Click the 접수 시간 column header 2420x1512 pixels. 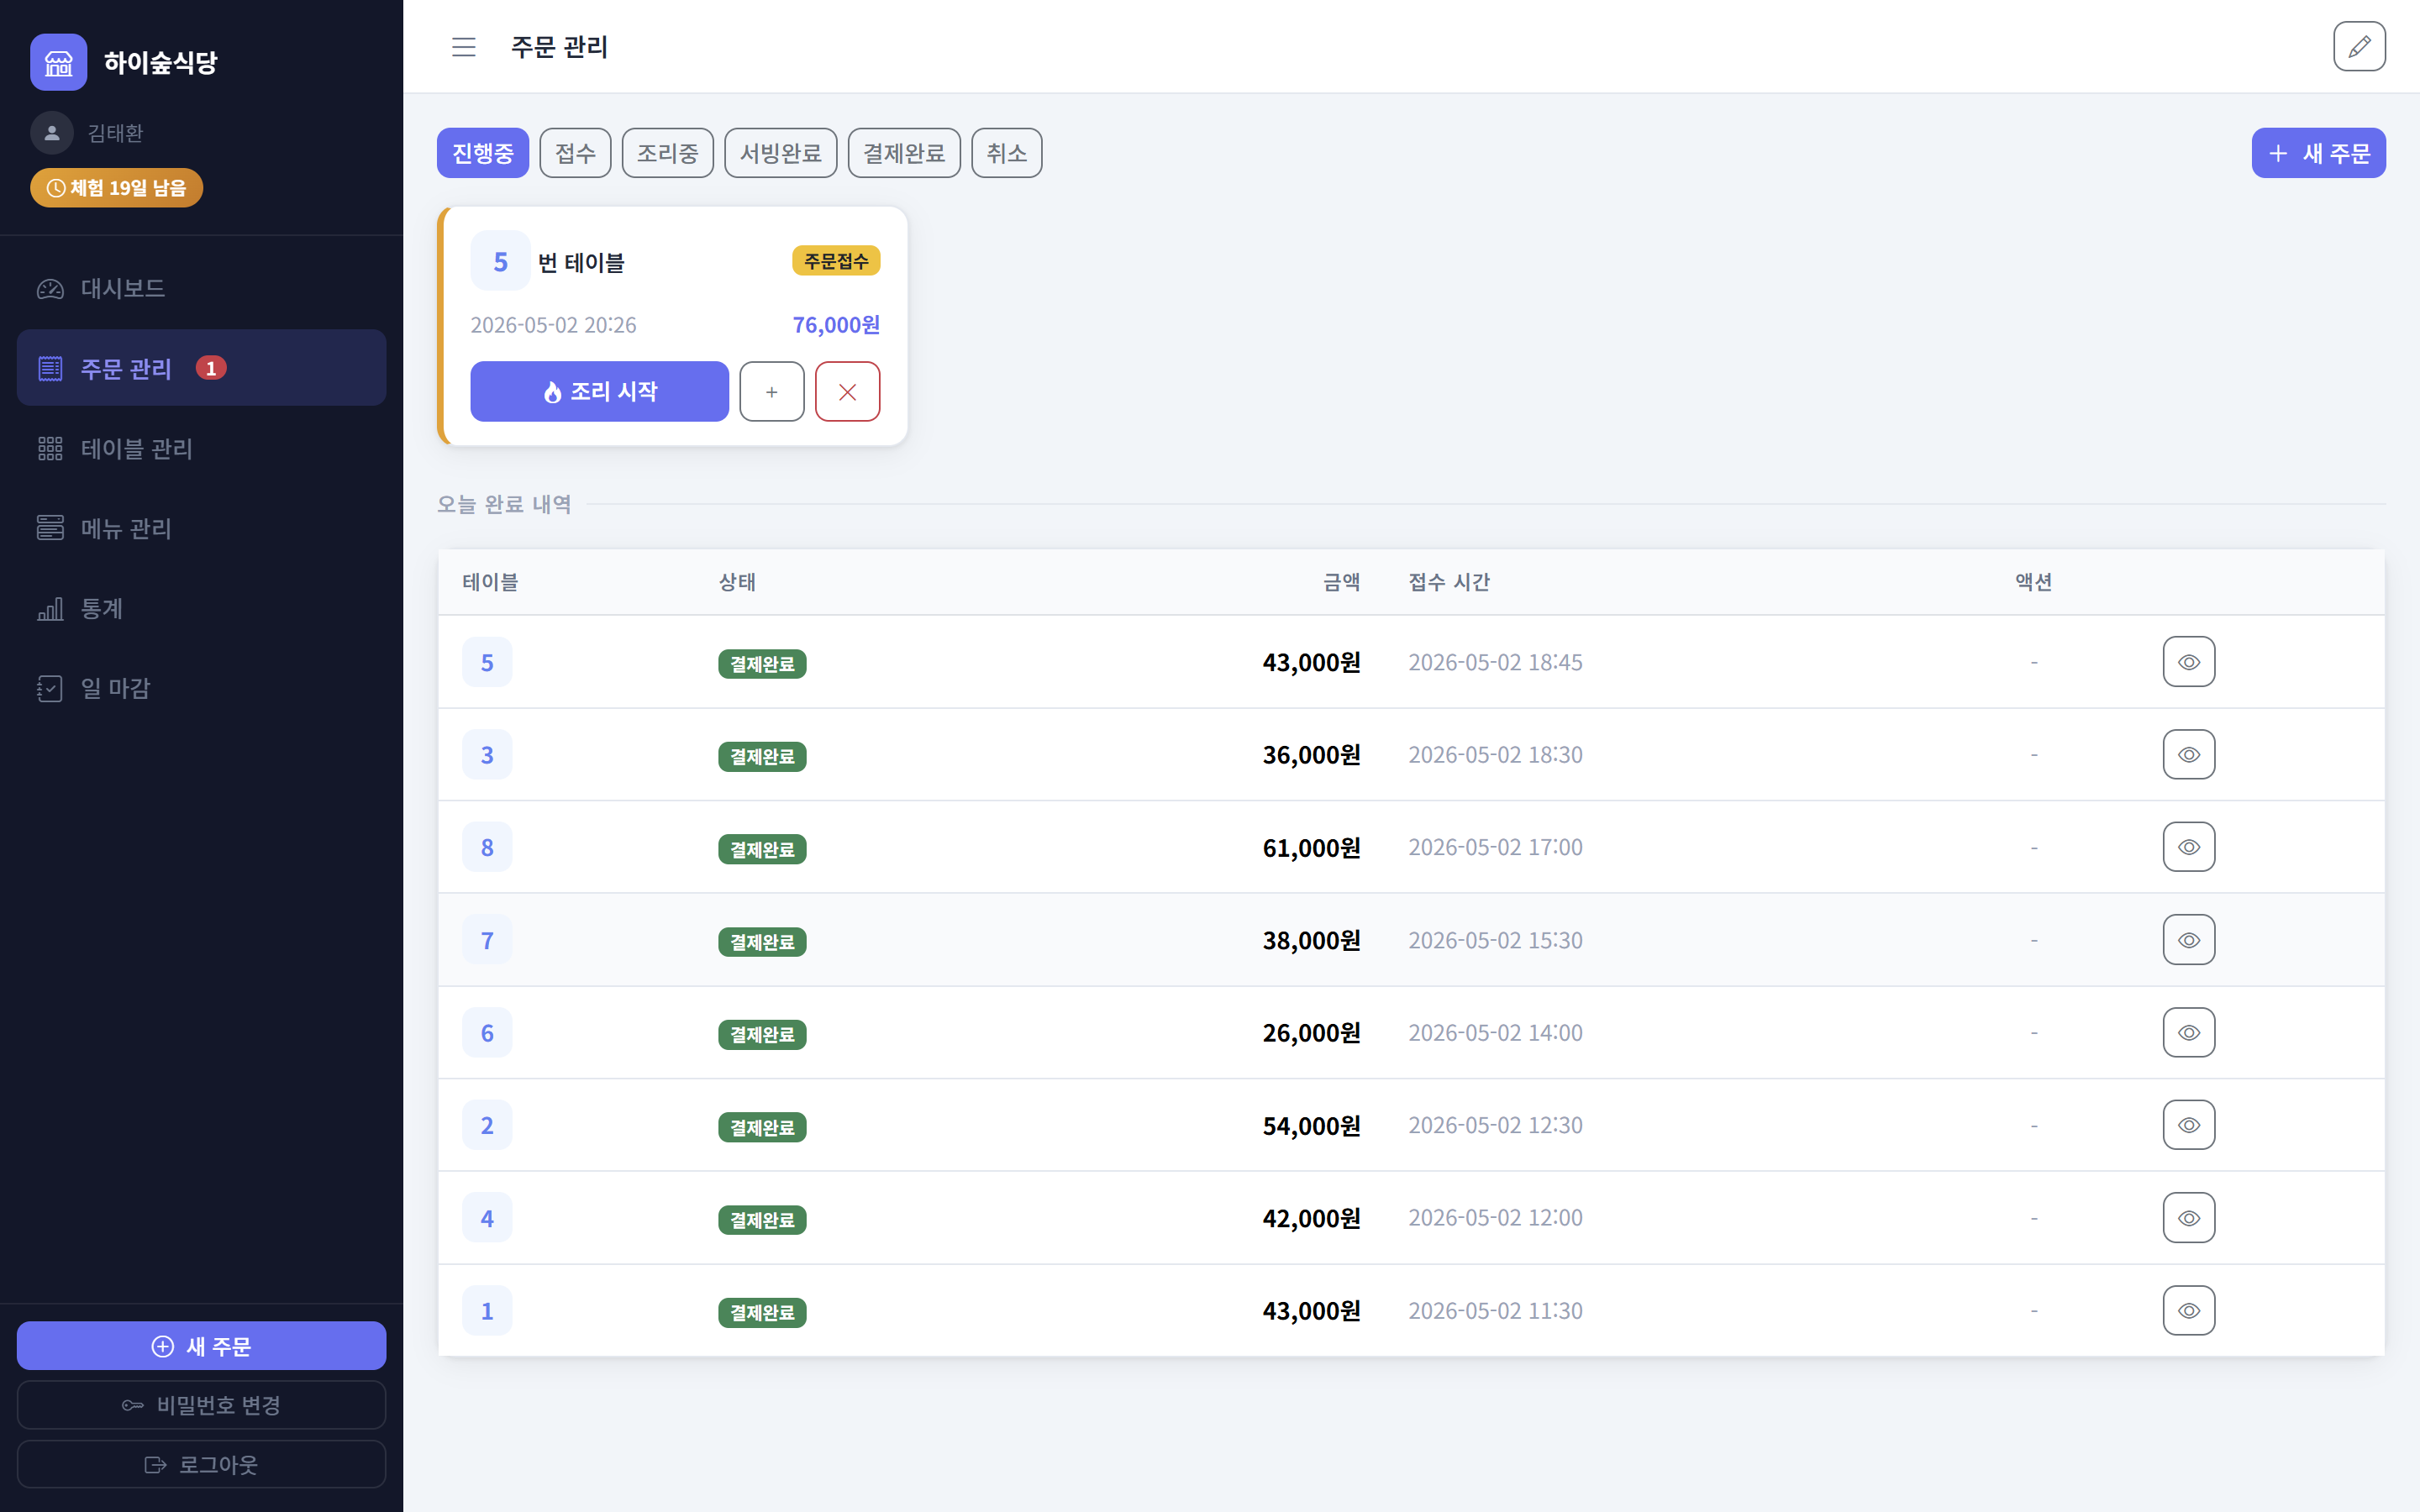pyautogui.click(x=1449, y=582)
